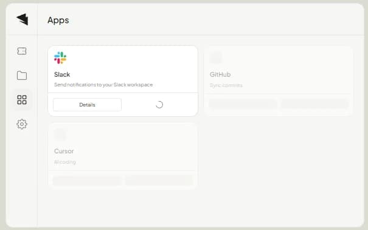The image size is (368, 230).
Task: Click 'Send notifications to your Slack workspace' text
Action: [103, 85]
